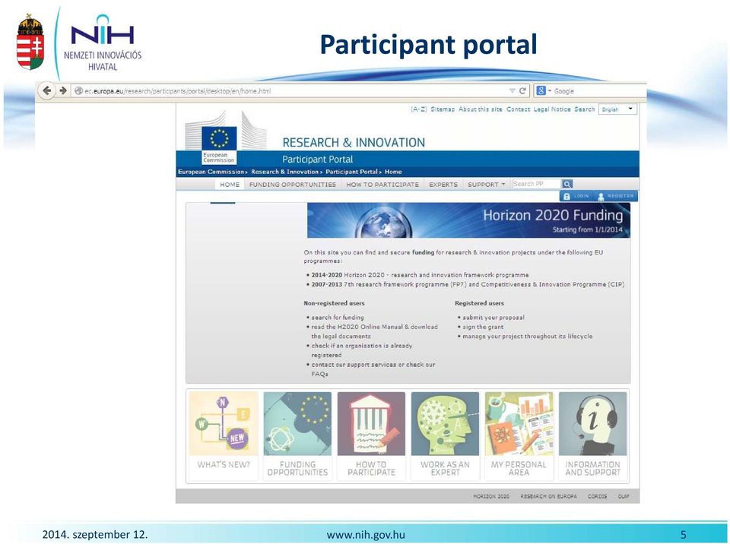Open the URL history dropdown arrow
730x544 pixels.
coord(512,90)
